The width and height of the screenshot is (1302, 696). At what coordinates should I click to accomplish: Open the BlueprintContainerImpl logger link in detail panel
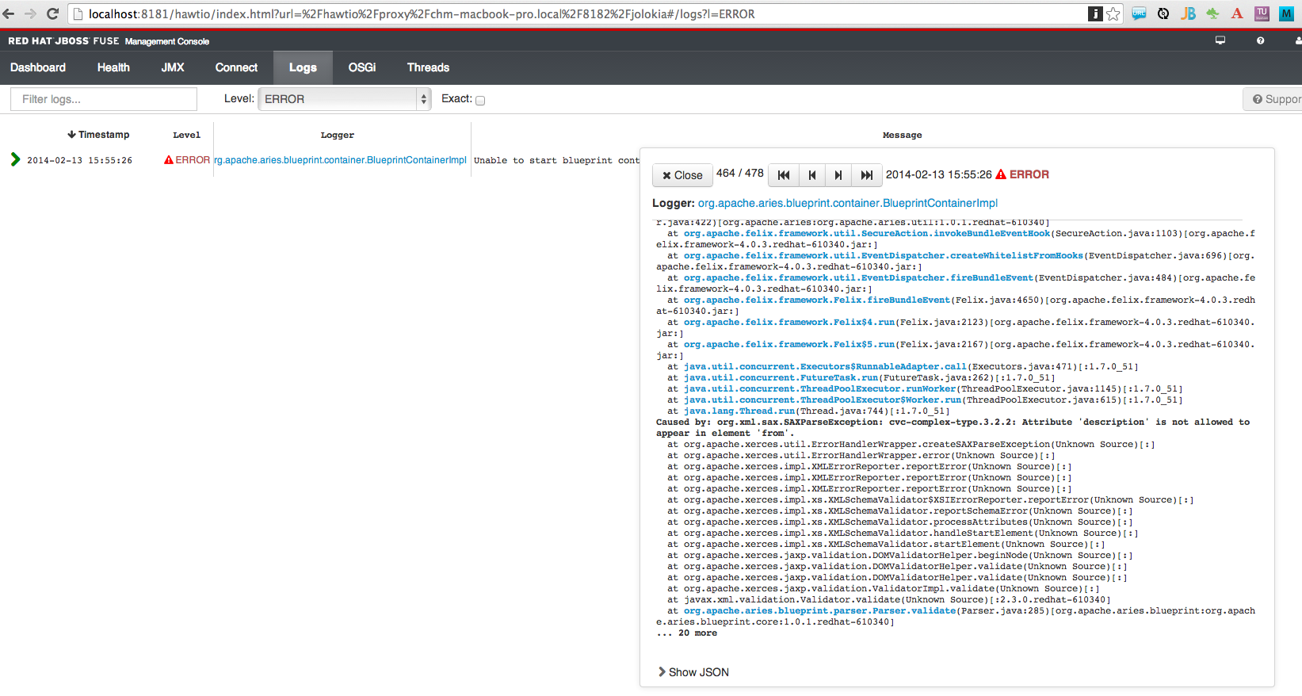[848, 203]
